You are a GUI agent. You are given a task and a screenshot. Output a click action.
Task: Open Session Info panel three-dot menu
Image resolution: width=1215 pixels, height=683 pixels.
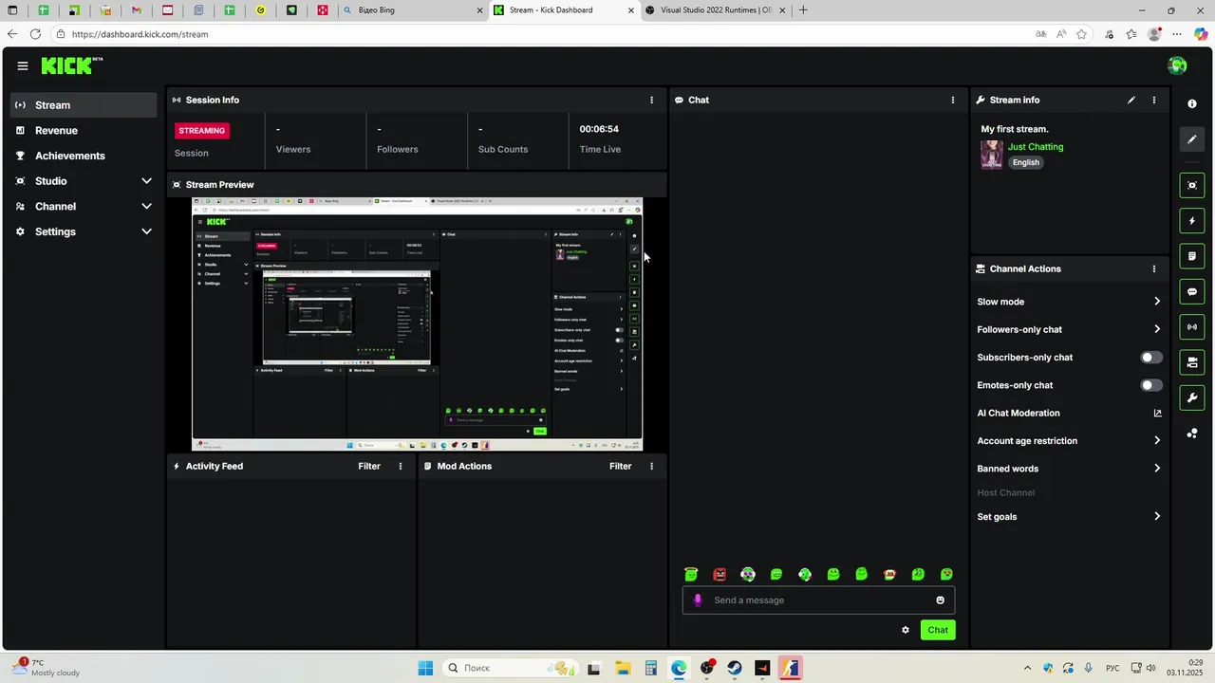651,100
